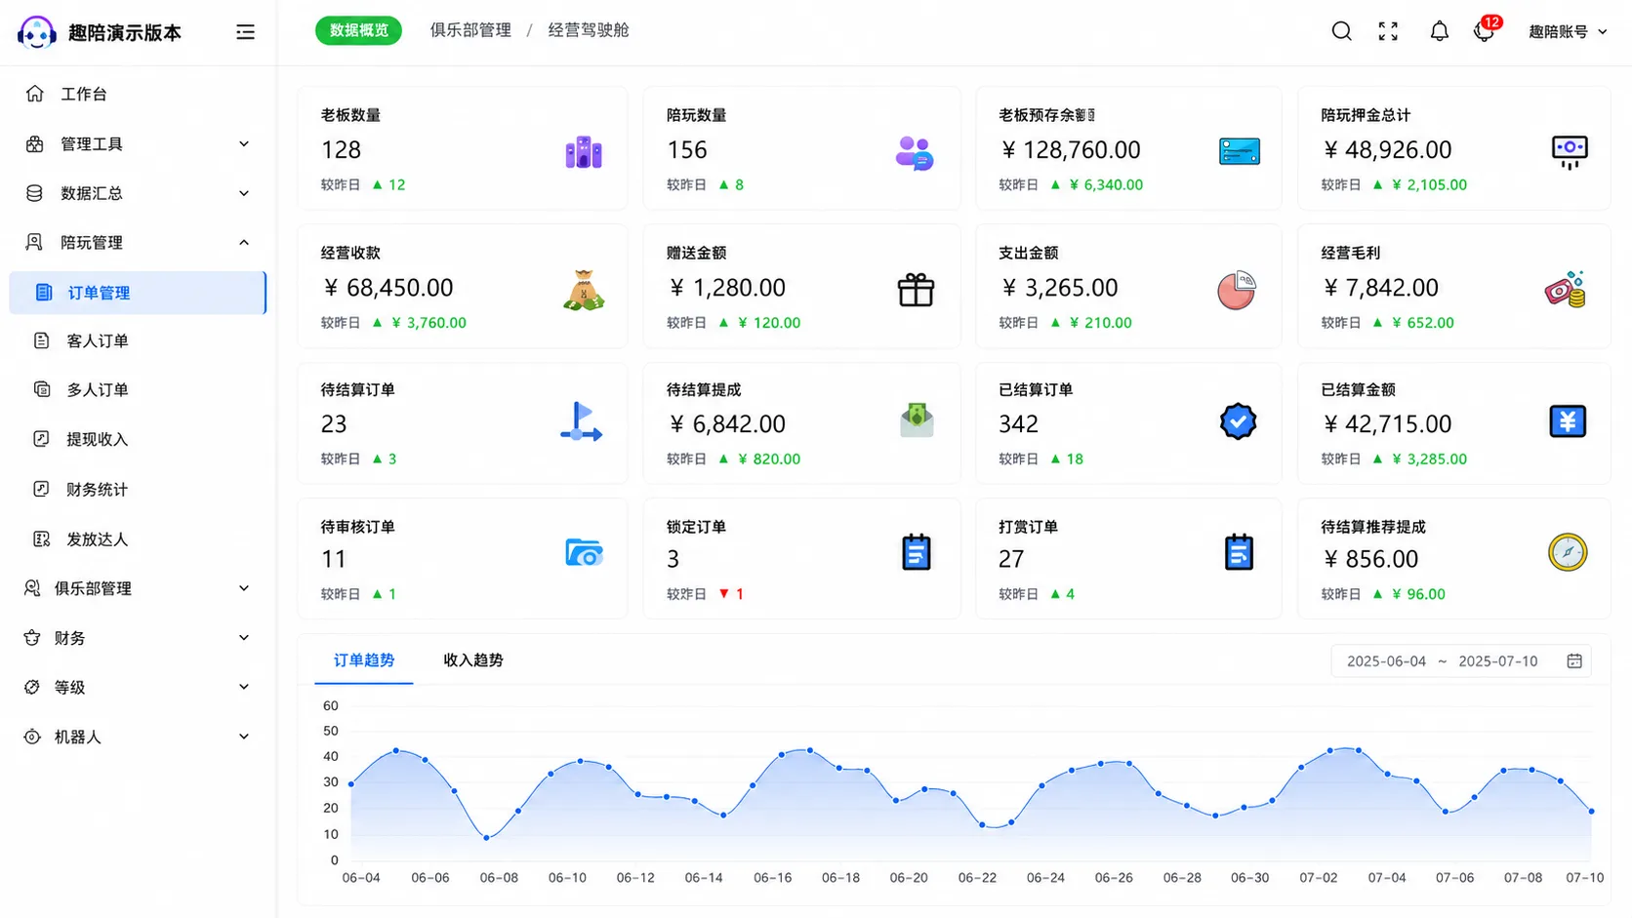
Task: Click the end date 2025-07-10 field
Action: click(1498, 661)
